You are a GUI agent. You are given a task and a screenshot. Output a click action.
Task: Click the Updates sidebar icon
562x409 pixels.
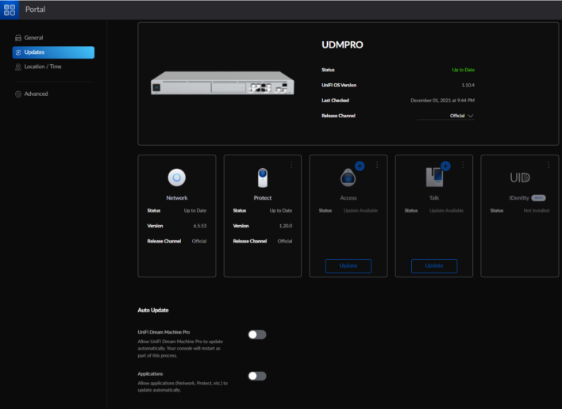[18, 52]
